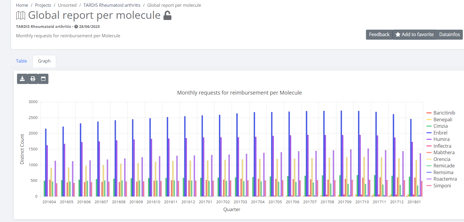Image resolution: width=464 pixels, height=222 pixels.
Task: Click the maximize window icon in chart toolbar
Action: 43,79
